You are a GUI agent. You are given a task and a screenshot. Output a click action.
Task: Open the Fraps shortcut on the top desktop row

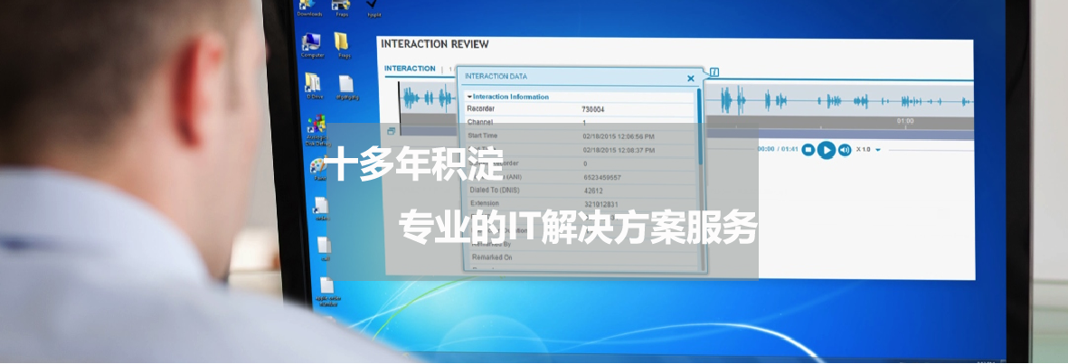click(341, 7)
